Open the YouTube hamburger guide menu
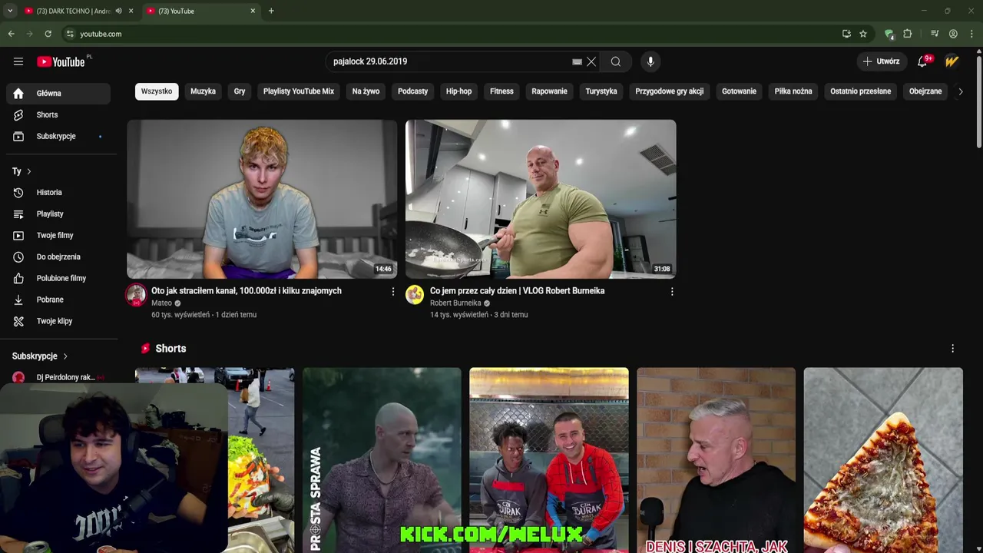This screenshot has width=983, height=553. click(18, 61)
